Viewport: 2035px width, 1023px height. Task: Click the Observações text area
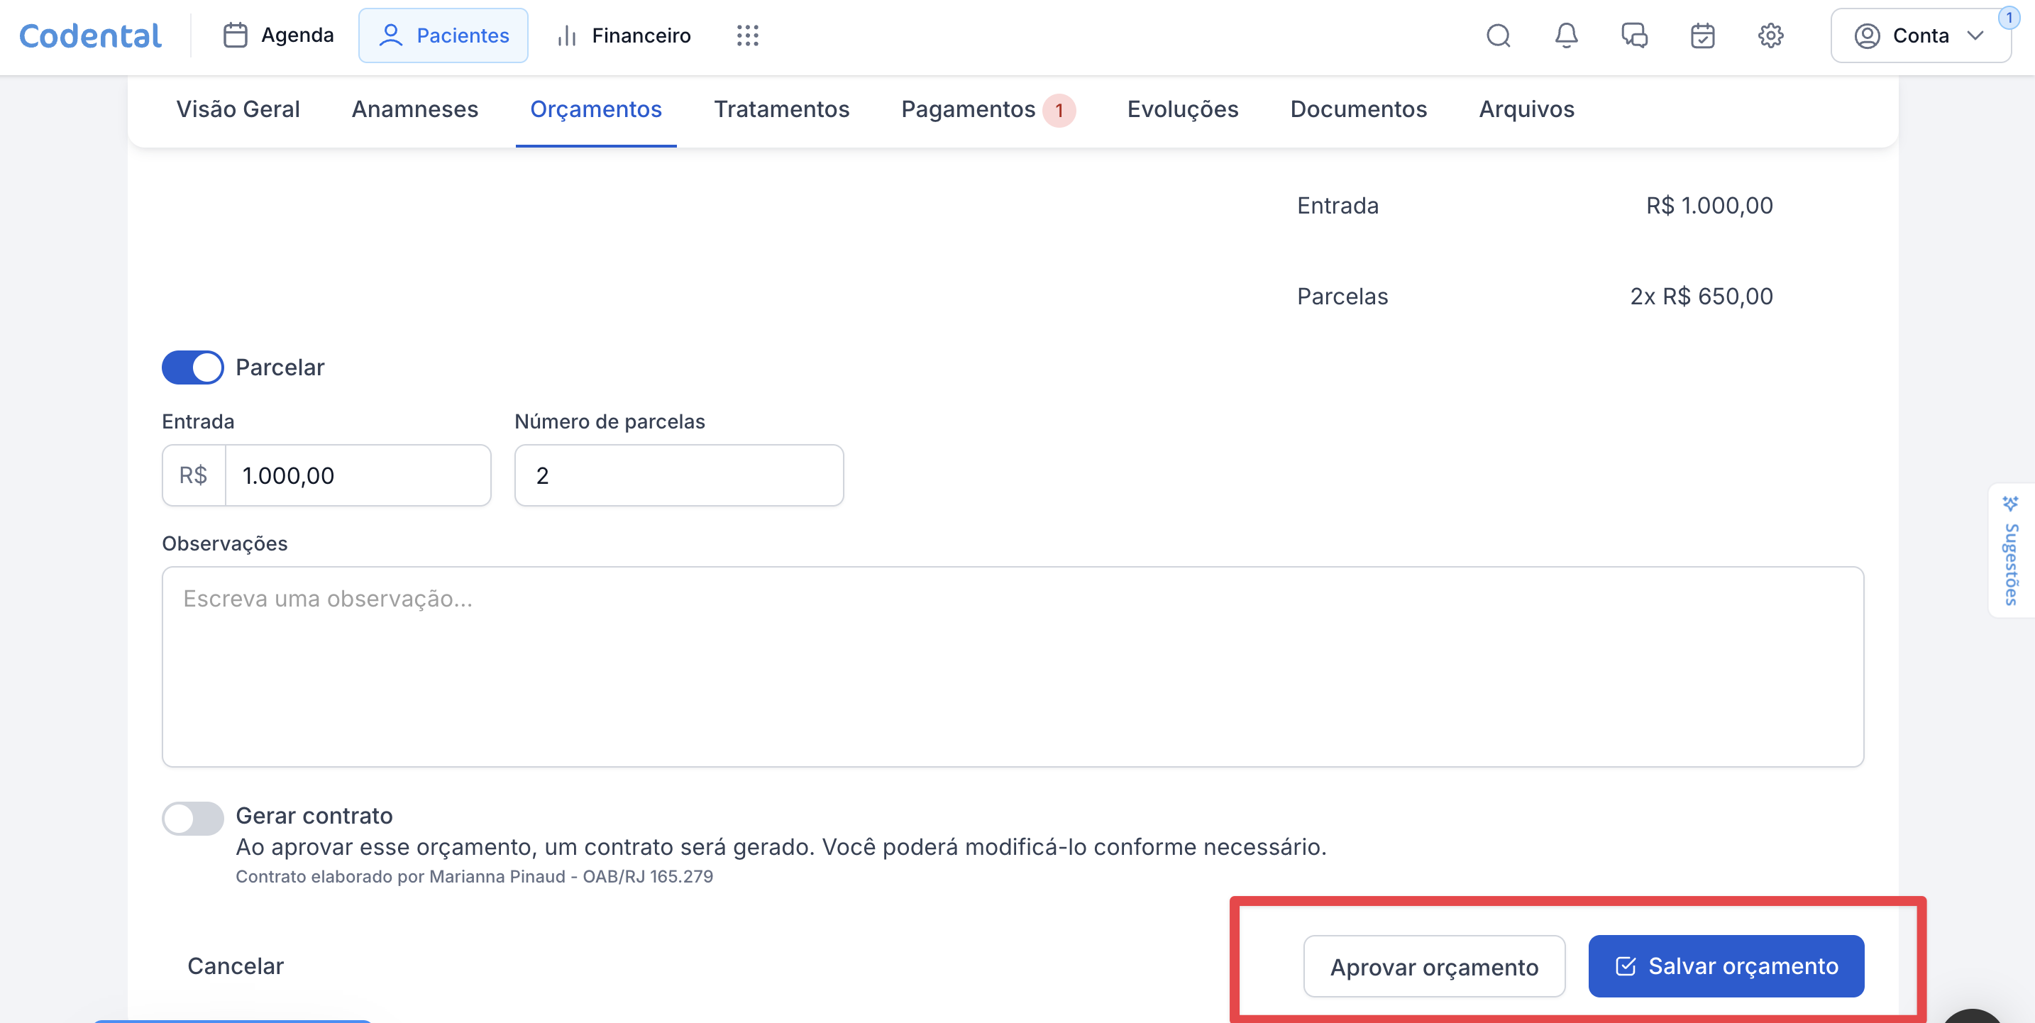click(1012, 666)
